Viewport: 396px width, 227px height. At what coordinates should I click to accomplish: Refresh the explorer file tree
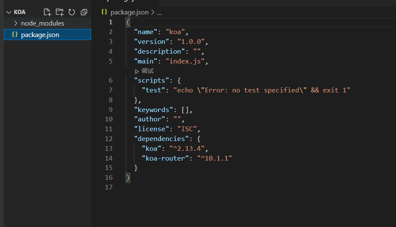[x=72, y=12]
